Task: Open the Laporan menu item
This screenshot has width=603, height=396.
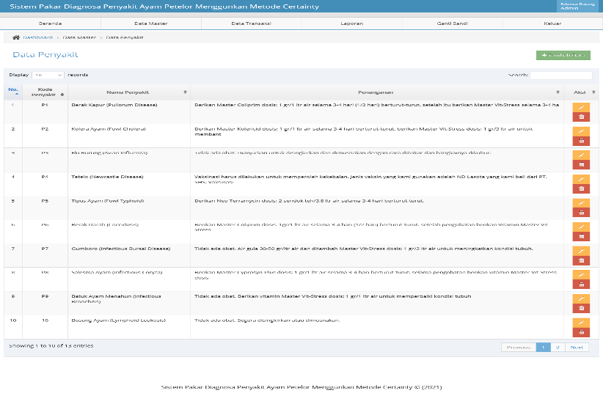Action: coord(351,23)
